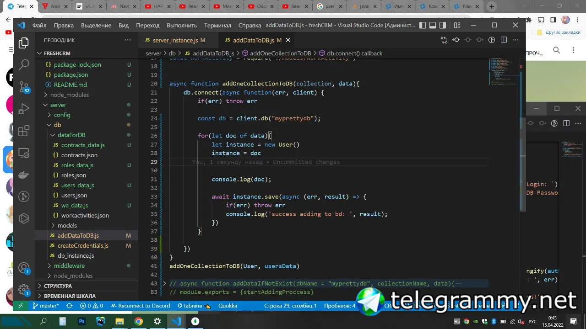The image size is (586, 329).
Task: Click Reconnect to Discord in the status bar
Action: tap(140, 306)
